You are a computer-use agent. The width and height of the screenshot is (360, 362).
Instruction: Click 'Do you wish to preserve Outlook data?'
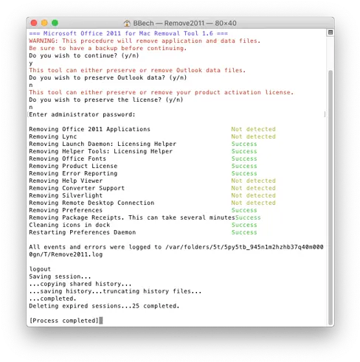pyautogui.click(x=108, y=77)
